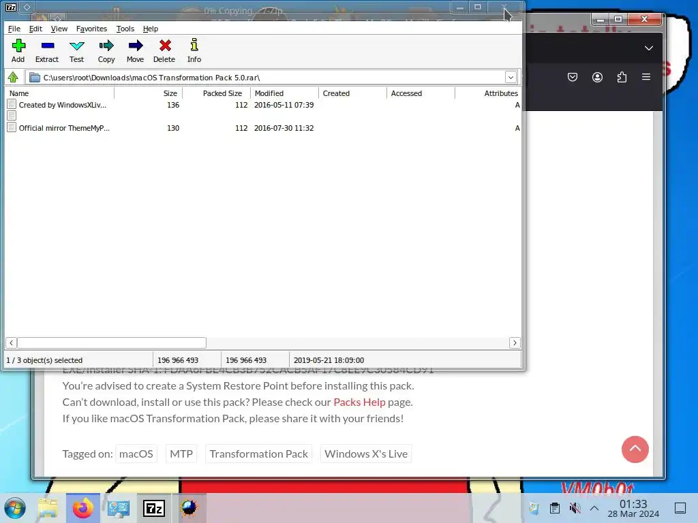Open the Tools menu
This screenshot has width=698, height=523.
coord(125,29)
